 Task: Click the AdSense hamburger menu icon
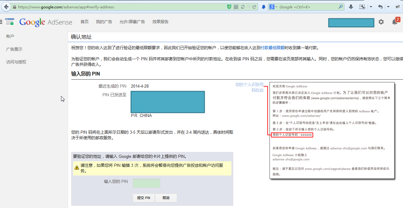(x=1, y=22)
